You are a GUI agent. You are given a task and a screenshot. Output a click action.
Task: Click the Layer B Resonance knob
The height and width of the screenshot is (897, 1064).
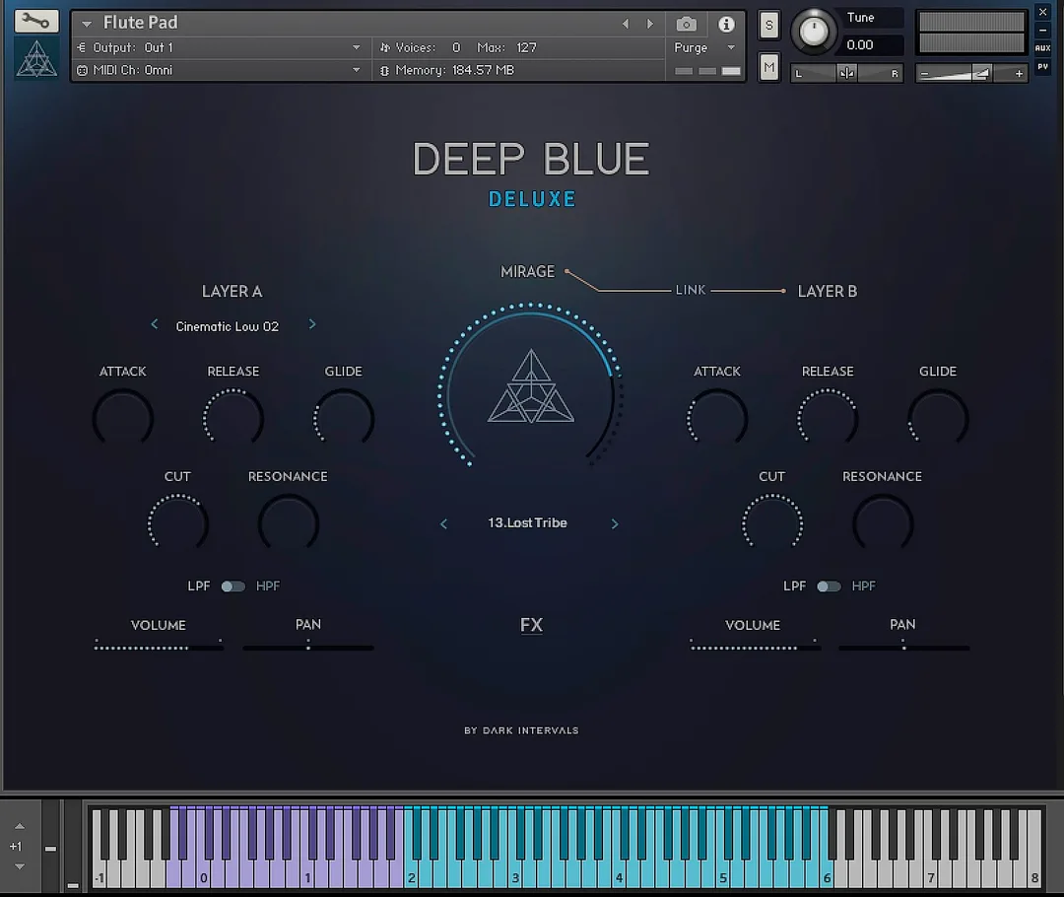[883, 523]
